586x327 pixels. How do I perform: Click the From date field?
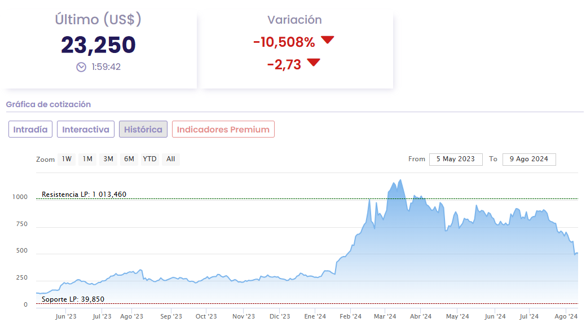456,159
